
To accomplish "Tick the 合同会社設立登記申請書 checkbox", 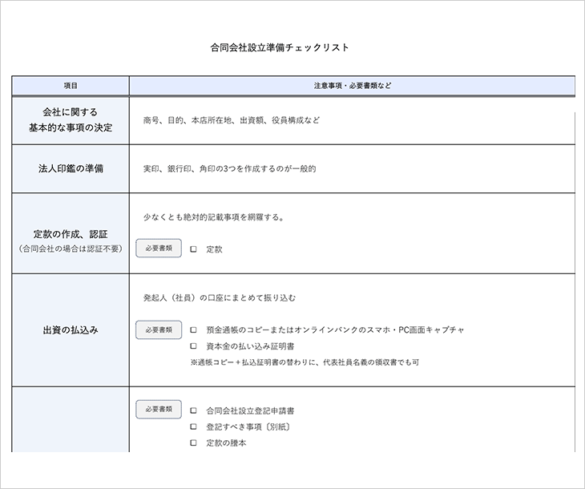I will [x=193, y=410].
